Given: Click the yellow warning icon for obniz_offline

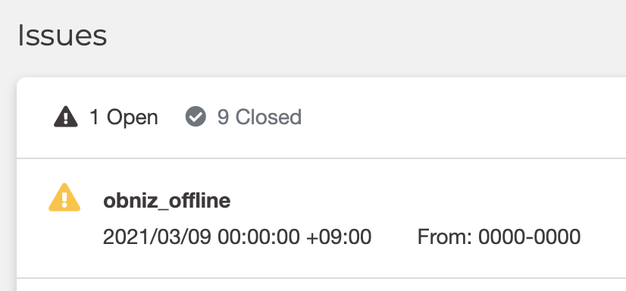Looking at the screenshot, I should point(64,198).
